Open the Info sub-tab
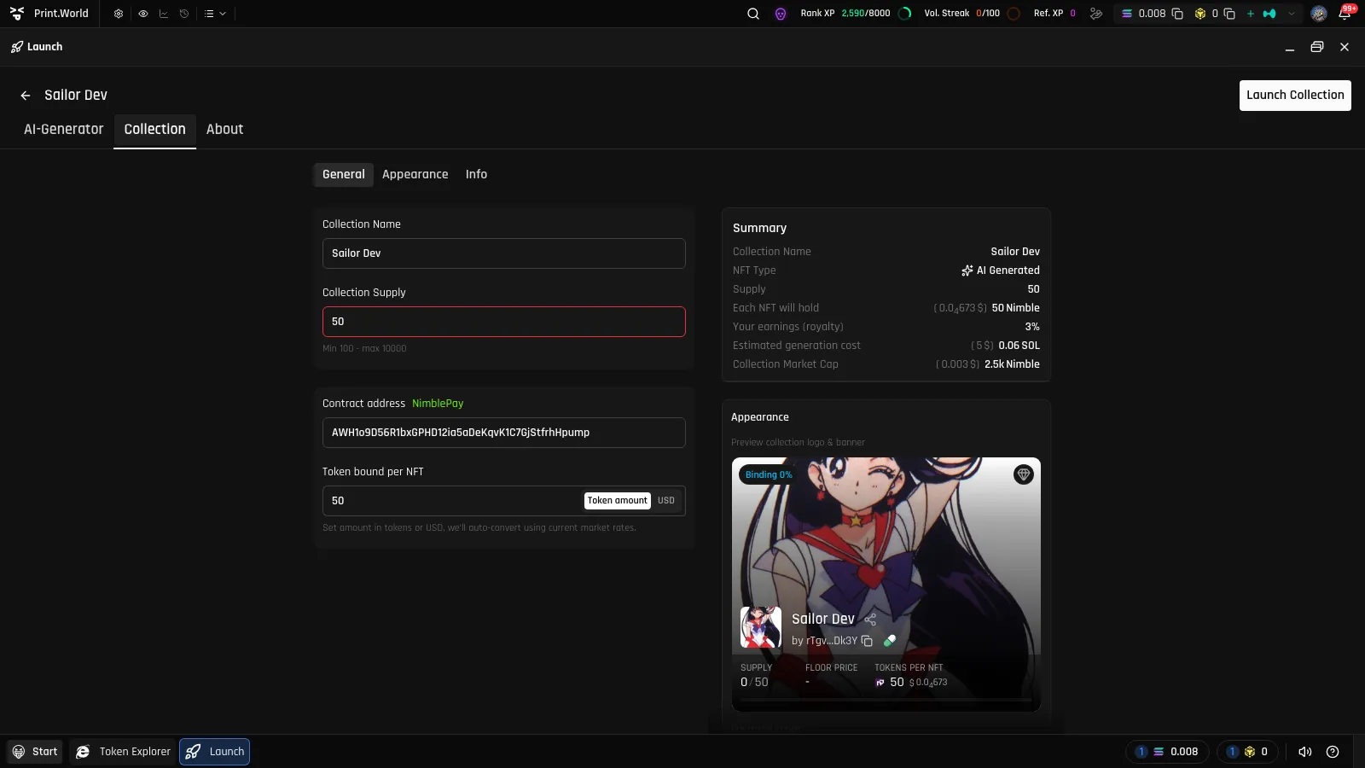1365x768 pixels. (476, 174)
